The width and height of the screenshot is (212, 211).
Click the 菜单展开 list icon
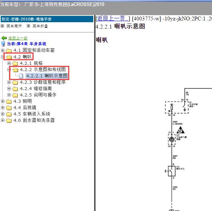[2, 26]
